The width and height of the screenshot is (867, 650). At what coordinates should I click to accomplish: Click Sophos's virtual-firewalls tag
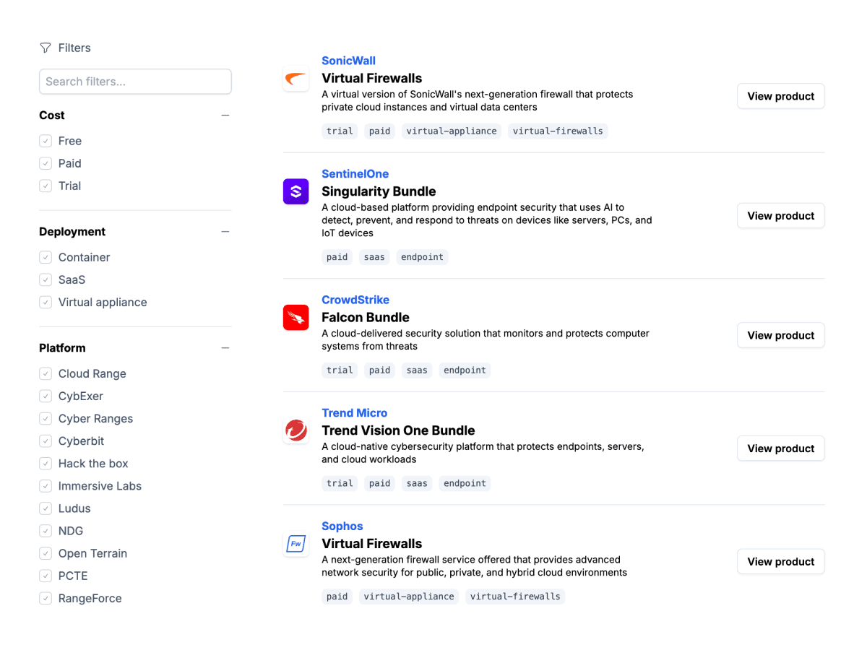[x=515, y=597]
